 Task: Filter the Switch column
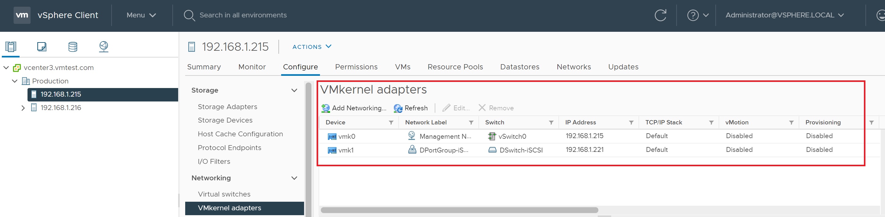coord(551,123)
